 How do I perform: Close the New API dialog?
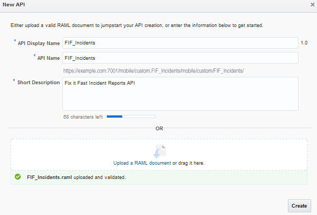pyautogui.click(x=312, y=4)
